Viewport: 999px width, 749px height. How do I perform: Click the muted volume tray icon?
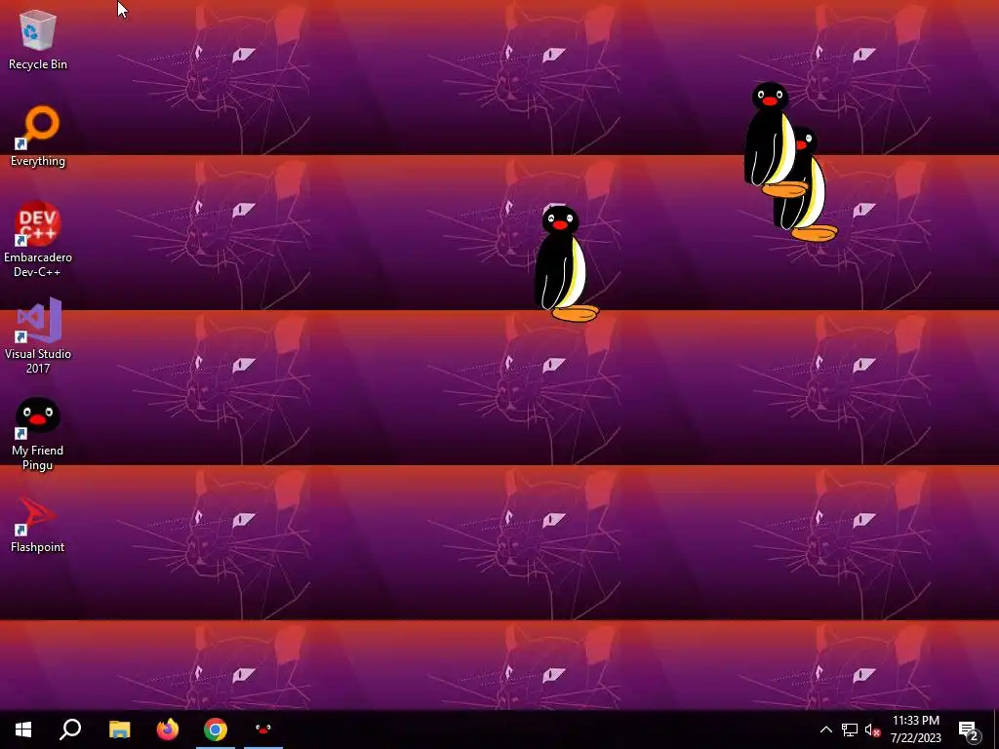(872, 729)
